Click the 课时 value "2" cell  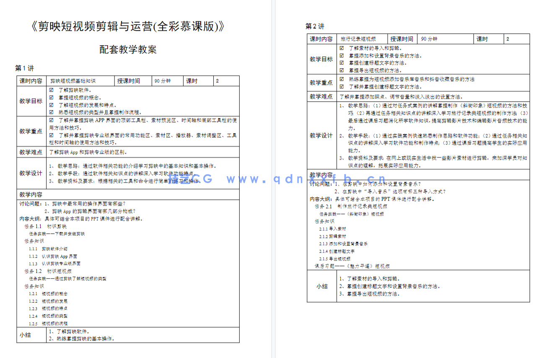click(x=517, y=39)
